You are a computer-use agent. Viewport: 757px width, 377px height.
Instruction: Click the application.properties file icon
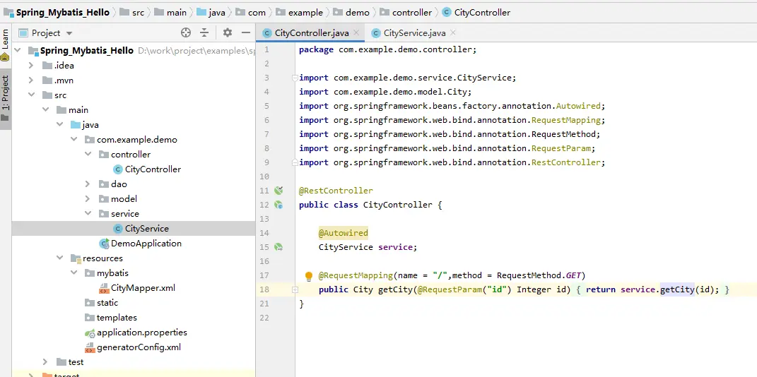pos(90,333)
